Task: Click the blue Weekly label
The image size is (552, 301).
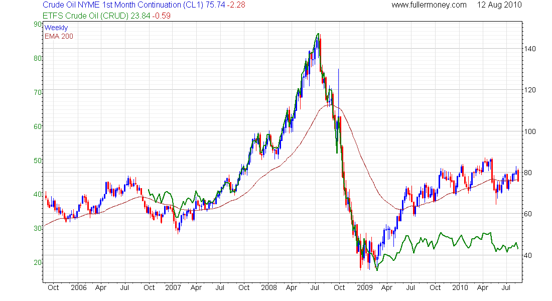Action: (x=56, y=28)
